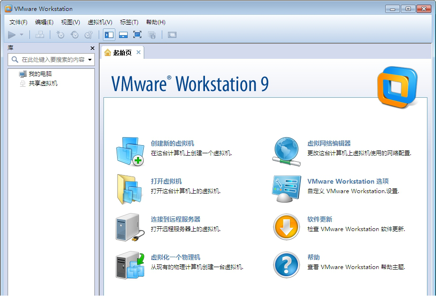Click the virtualize physical machine icon
Image resolution: width=436 pixels, height=307 pixels.
click(x=130, y=265)
